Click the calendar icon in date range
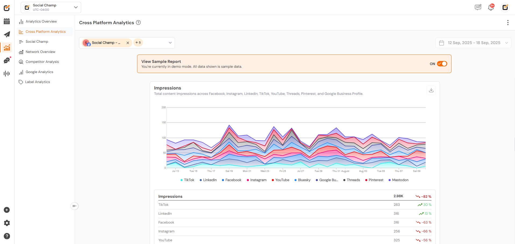Viewport: 515px width, 244px height. click(x=441, y=43)
